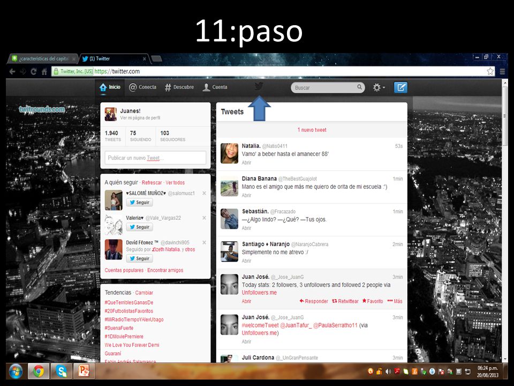Switch to the características del capital browser tab

point(43,59)
